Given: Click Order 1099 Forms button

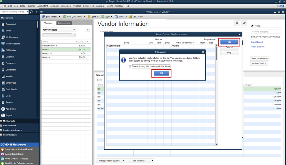Looking at the screenshot, I should [x=260, y=58].
